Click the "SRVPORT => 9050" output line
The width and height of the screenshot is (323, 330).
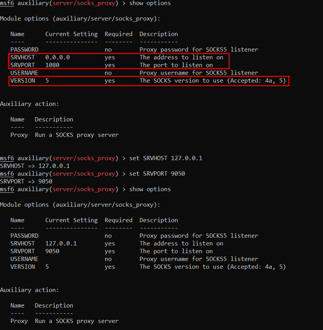[26, 181]
